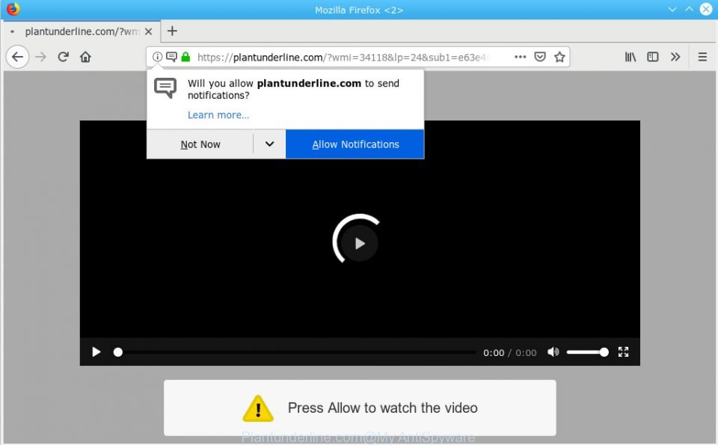Click Not Now in notification prompt
This screenshot has height=445, width=718.
point(200,144)
